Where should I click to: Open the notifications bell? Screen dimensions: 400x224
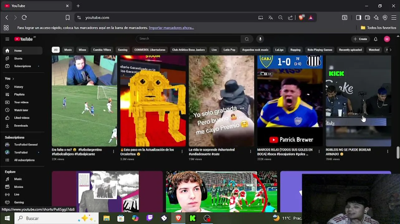pyautogui.click(x=376, y=39)
